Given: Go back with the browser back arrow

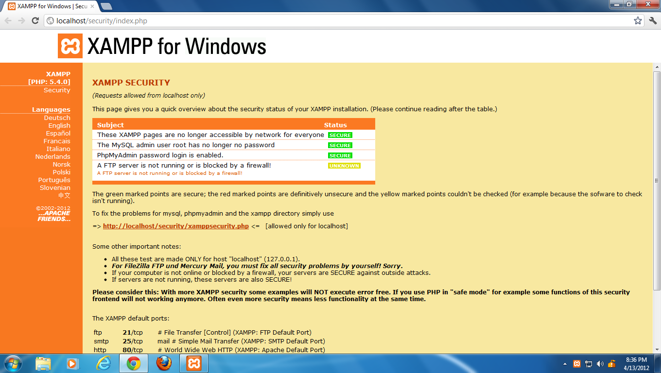Looking at the screenshot, I should click(x=8, y=21).
